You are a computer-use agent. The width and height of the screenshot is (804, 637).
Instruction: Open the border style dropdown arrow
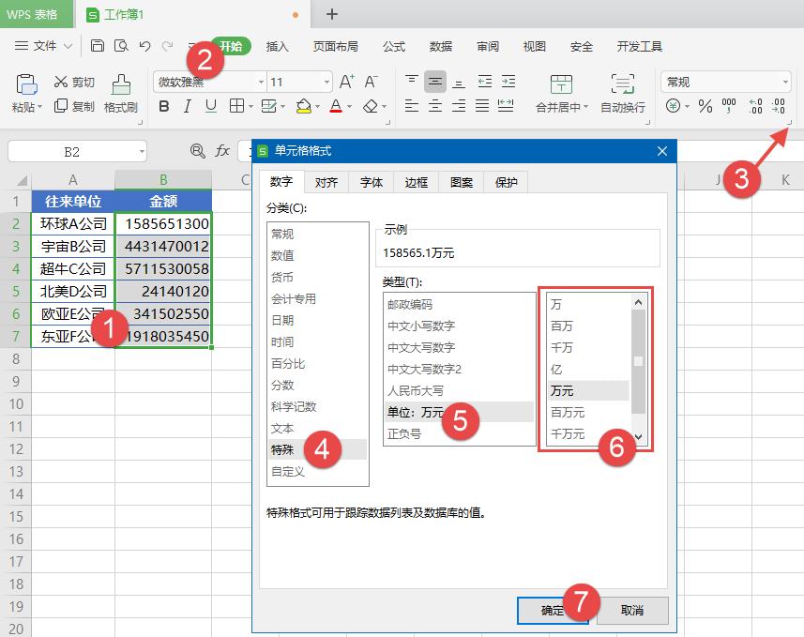click(x=251, y=106)
